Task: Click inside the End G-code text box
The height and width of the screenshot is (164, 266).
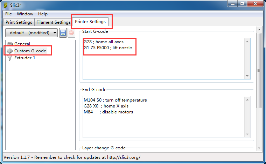Action: tap(166, 117)
